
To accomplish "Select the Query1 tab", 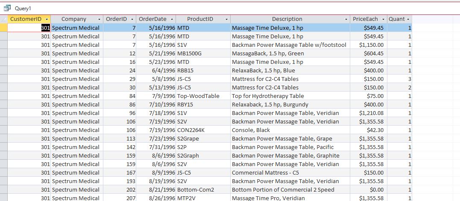I will click(23, 9).
